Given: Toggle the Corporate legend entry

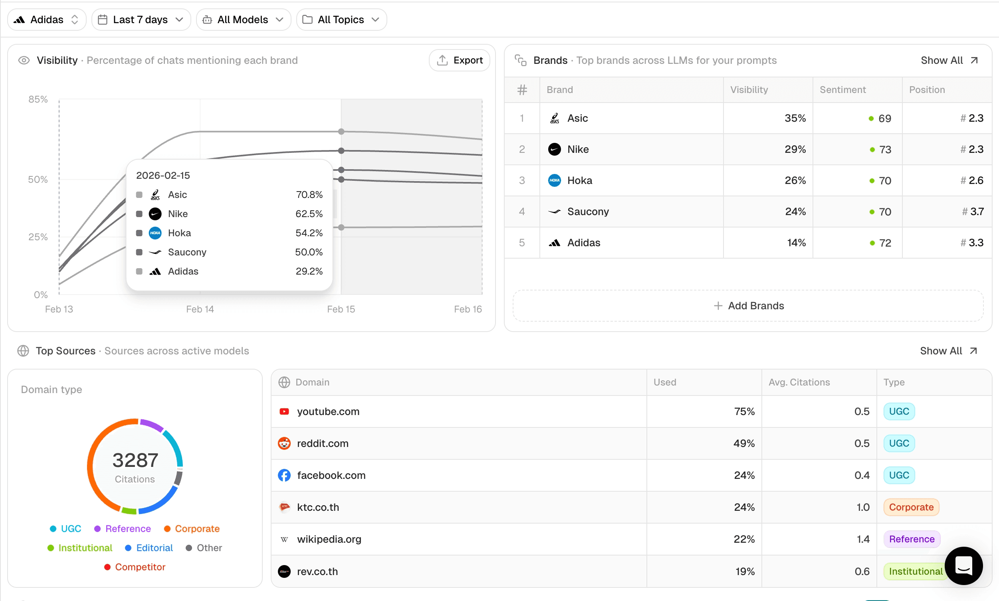Looking at the screenshot, I should [192, 528].
